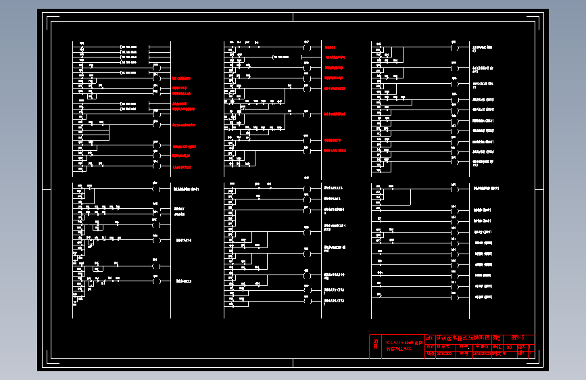Click the ladder diagram title in the title block

click(463, 337)
